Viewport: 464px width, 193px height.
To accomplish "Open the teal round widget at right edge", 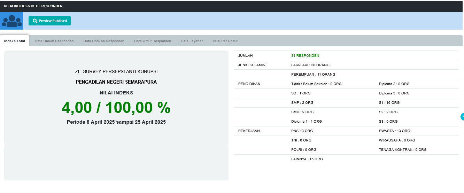I will coord(462,117).
